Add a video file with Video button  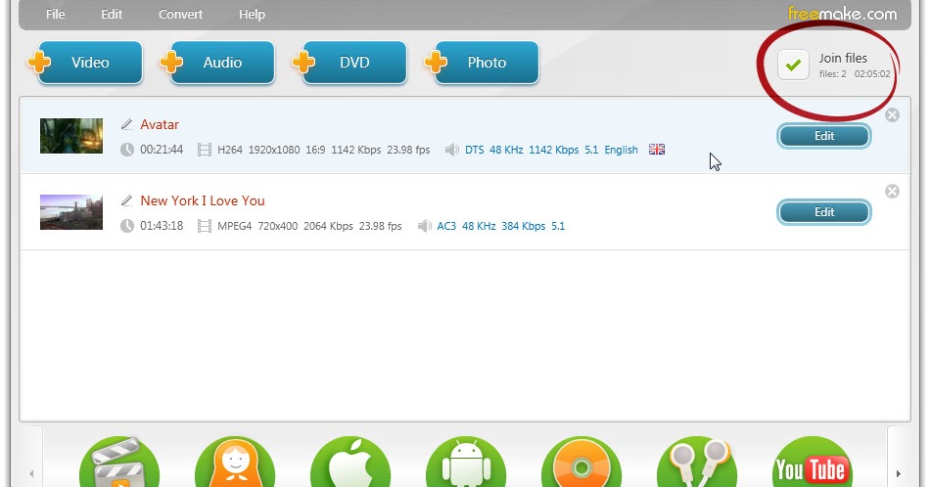pos(90,63)
